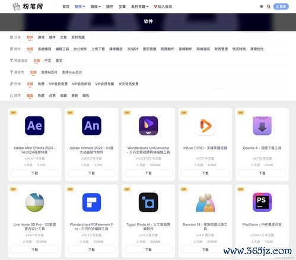Sort list by 热度
Image resolution: width=296 pixels, height=260 pixels.
41,96
